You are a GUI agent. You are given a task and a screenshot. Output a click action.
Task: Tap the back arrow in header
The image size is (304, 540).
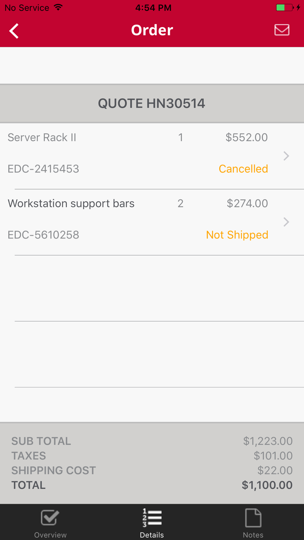14,31
